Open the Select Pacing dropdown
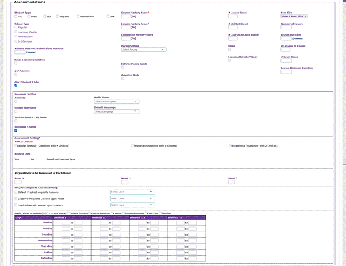Screen dimensions: 346x266 click(143, 49)
